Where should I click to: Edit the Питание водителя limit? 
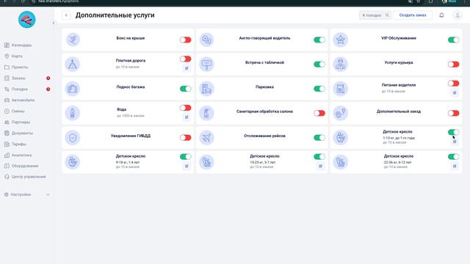click(x=455, y=93)
